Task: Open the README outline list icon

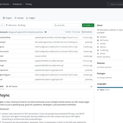Action: pyautogui.click(x=91, y=86)
